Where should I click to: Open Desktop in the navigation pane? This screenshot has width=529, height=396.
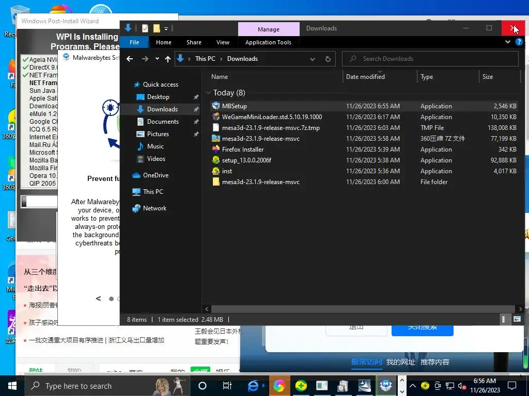point(158,97)
